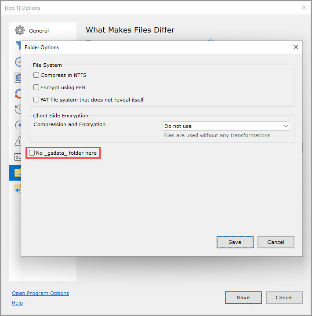The height and width of the screenshot is (316, 312).
Task: Expand the Compression and Encryption dropdown
Action: pyautogui.click(x=226, y=126)
